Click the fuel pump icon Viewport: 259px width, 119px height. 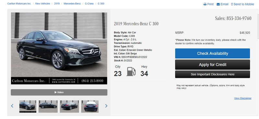pos(131,72)
